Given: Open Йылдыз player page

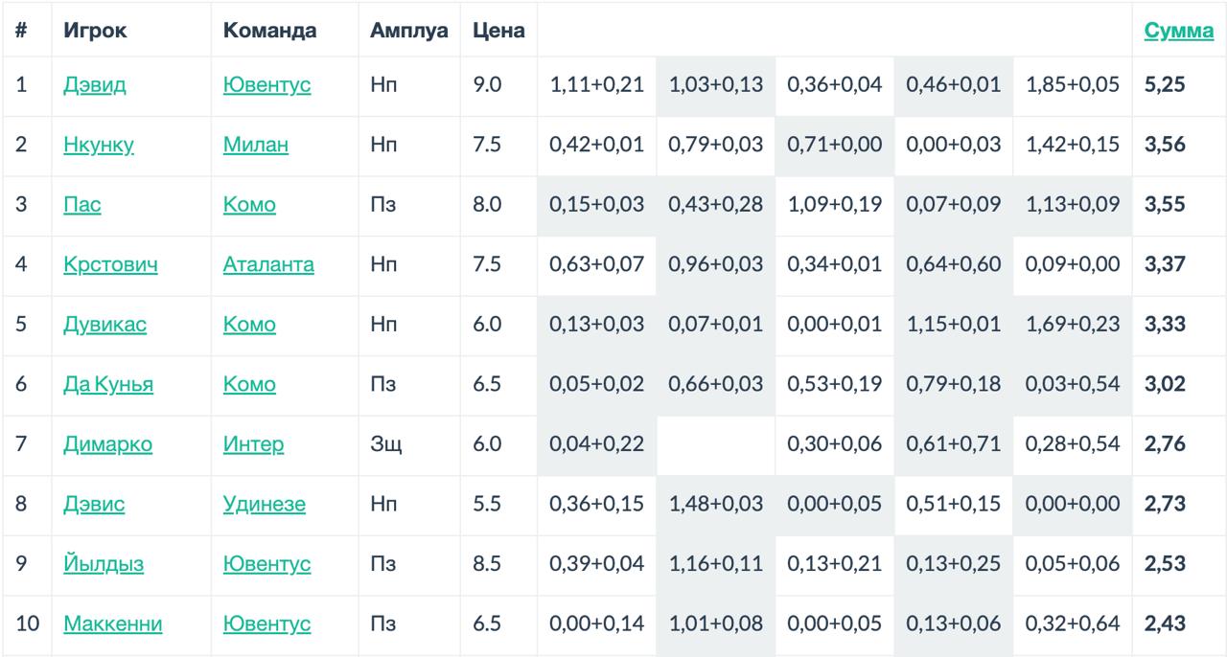Looking at the screenshot, I should (104, 564).
